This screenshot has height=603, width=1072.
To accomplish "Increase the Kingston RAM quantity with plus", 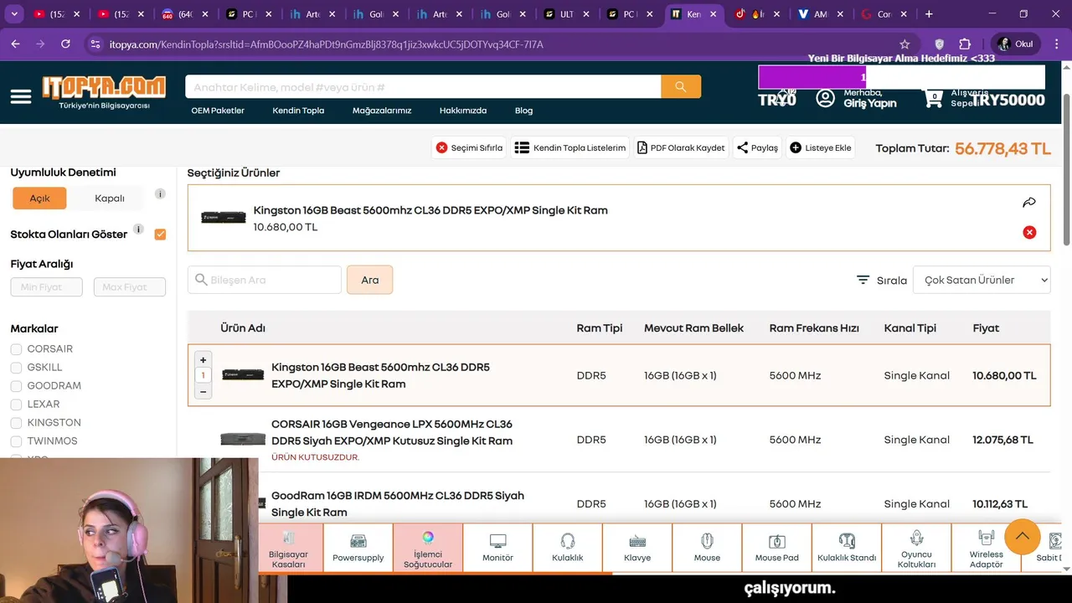I will coord(203,360).
